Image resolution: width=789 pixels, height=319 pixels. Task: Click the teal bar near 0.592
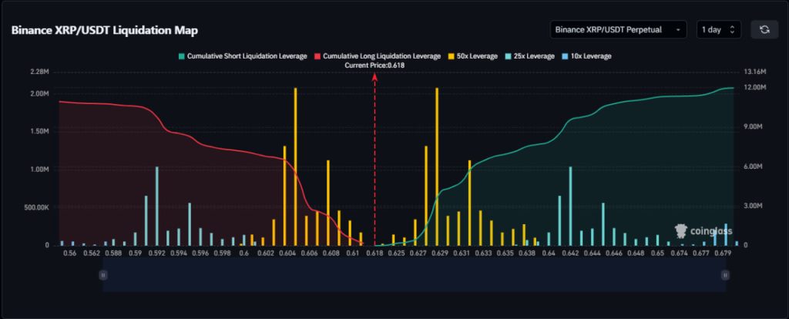tap(157, 206)
